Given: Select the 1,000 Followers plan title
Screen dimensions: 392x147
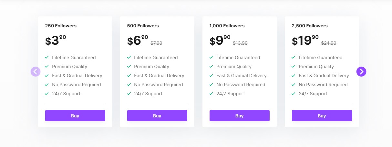Looking at the screenshot, I should click(227, 26).
